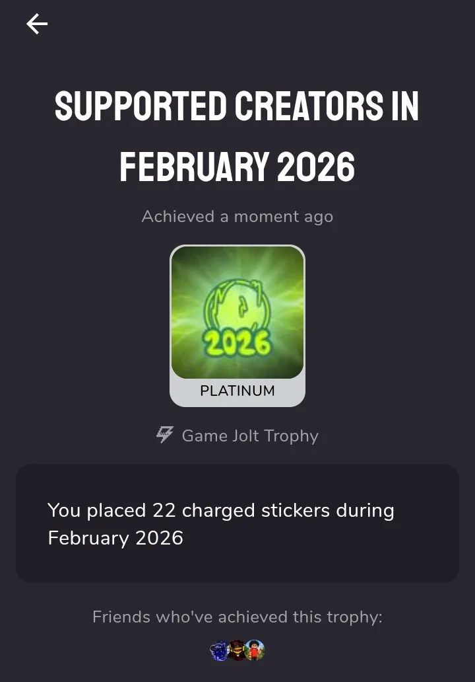Viewport: 475px width, 682px height.
Task: Tap the word "Trophy" beside Game Jolt
Action: (291, 436)
